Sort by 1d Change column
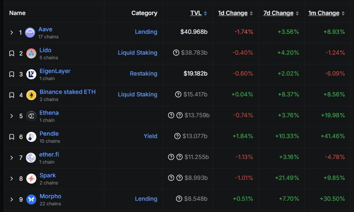The image size is (354, 212). point(235,13)
